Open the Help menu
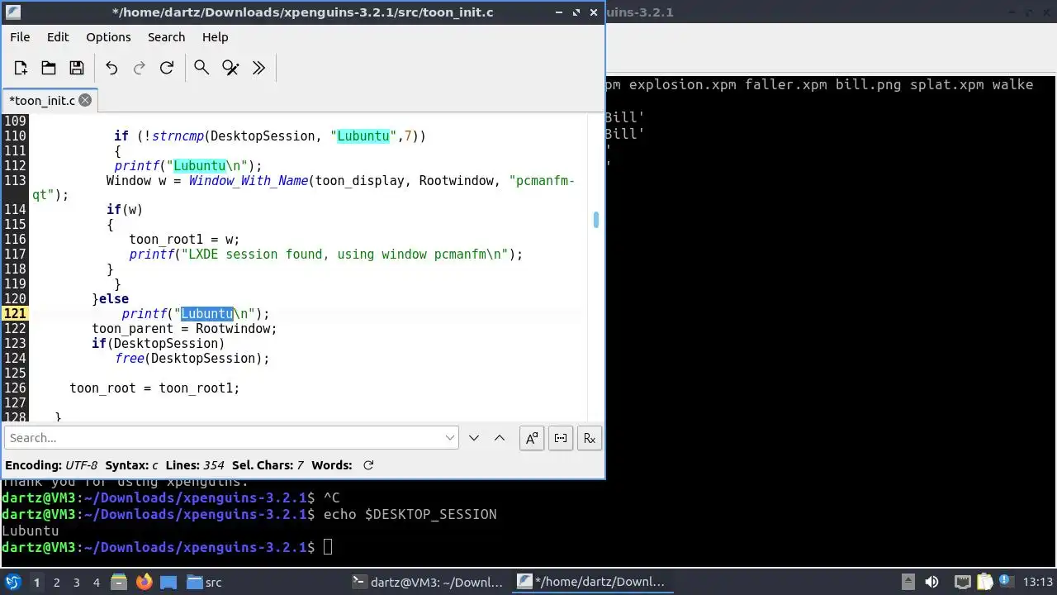Screen dimensions: 1057x595 coord(215,37)
